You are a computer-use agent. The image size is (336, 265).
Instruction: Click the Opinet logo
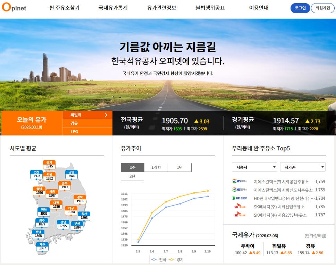(15, 8)
